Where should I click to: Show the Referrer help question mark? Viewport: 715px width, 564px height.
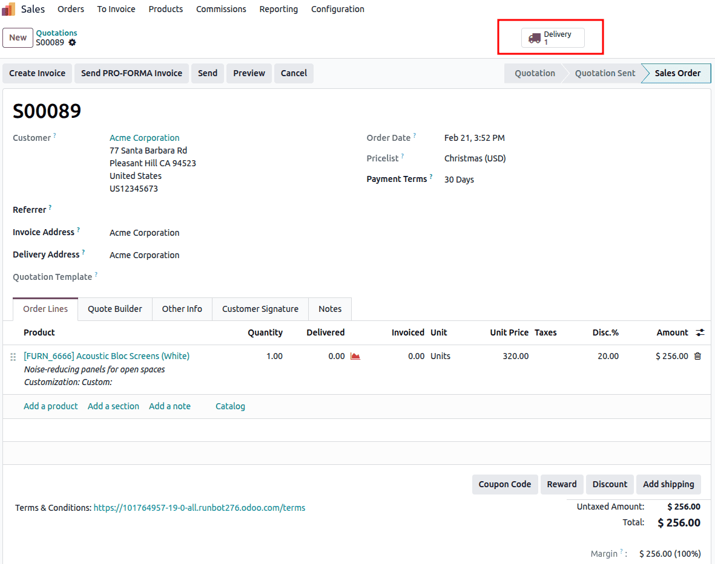click(50, 207)
